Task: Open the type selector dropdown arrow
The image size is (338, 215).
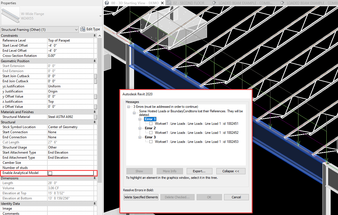Action: (100, 16)
